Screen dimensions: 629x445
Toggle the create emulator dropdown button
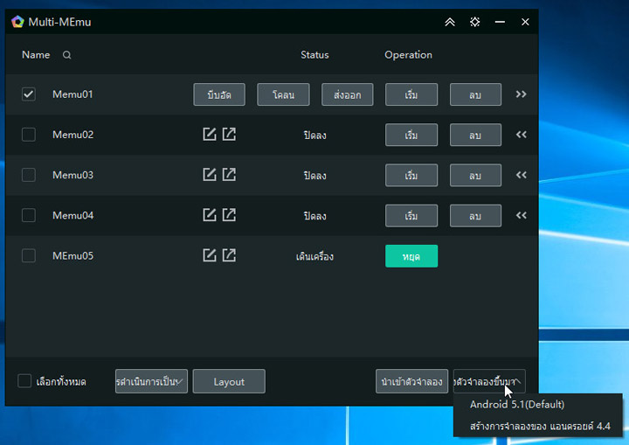coord(489,381)
